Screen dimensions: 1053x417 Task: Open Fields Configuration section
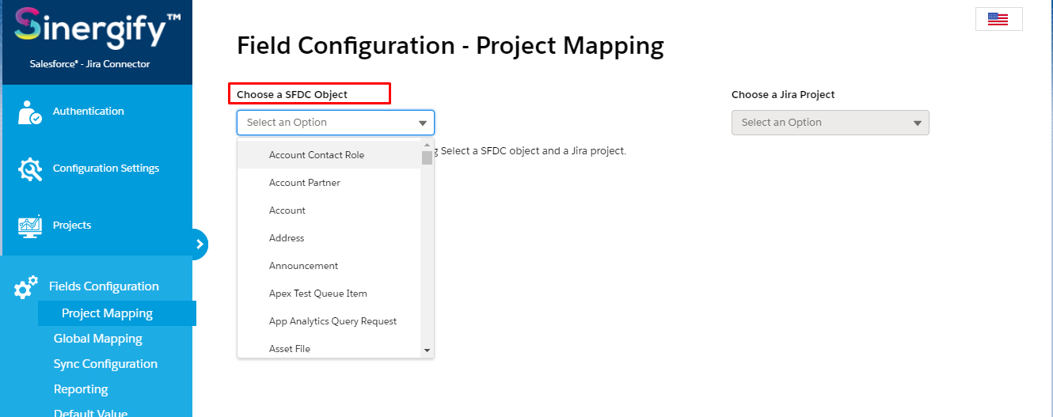(x=104, y=286)
